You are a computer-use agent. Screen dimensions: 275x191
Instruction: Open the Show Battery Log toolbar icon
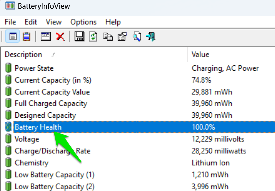click(26, 36)
